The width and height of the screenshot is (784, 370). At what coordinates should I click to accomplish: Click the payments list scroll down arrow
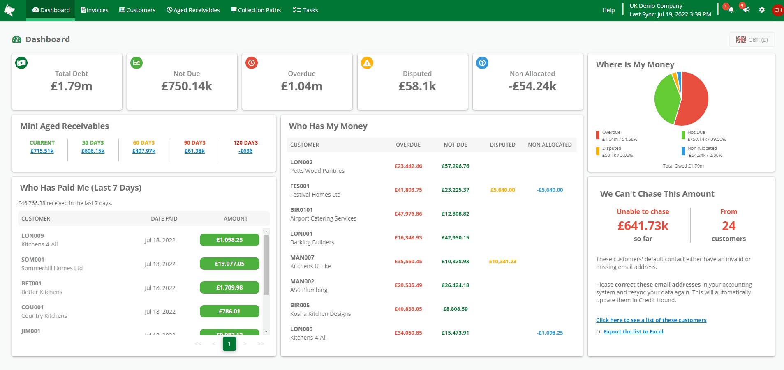(266, 331)
